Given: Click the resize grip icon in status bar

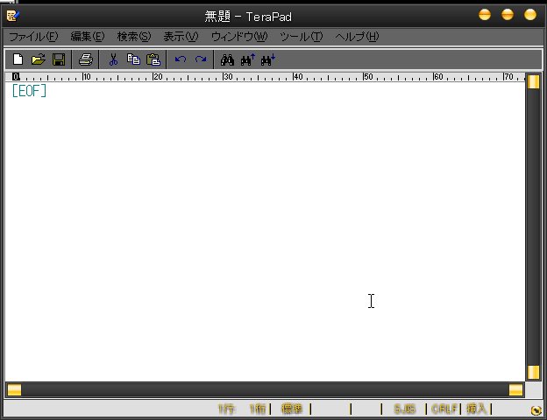Looking at the screenshot, I should coord(535,410).
